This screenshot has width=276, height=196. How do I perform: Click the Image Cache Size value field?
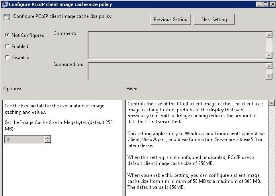tap(24, 140)
